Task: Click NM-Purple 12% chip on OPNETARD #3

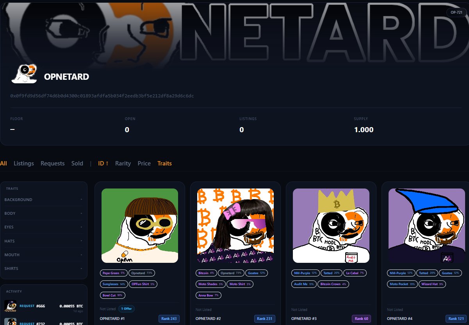Action: click(306, 273)
